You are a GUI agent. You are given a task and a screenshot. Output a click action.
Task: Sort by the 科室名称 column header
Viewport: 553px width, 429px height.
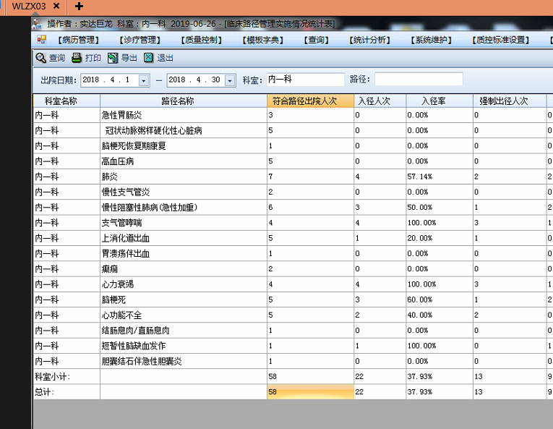[67, 101]
